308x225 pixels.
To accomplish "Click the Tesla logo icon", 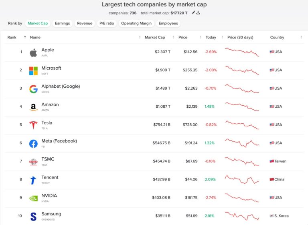I will pyautogui.click(x=33, y=125).
